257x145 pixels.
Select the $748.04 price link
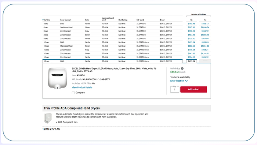(191, 50)
